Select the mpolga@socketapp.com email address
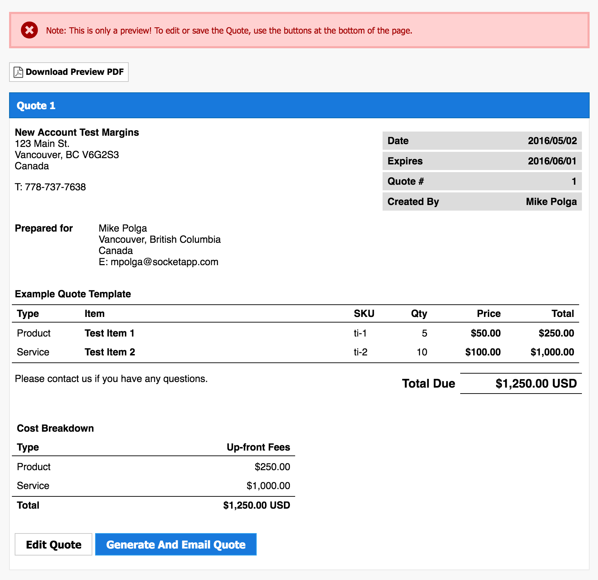This screenshot has height=580, width=598. click(164, 262)
